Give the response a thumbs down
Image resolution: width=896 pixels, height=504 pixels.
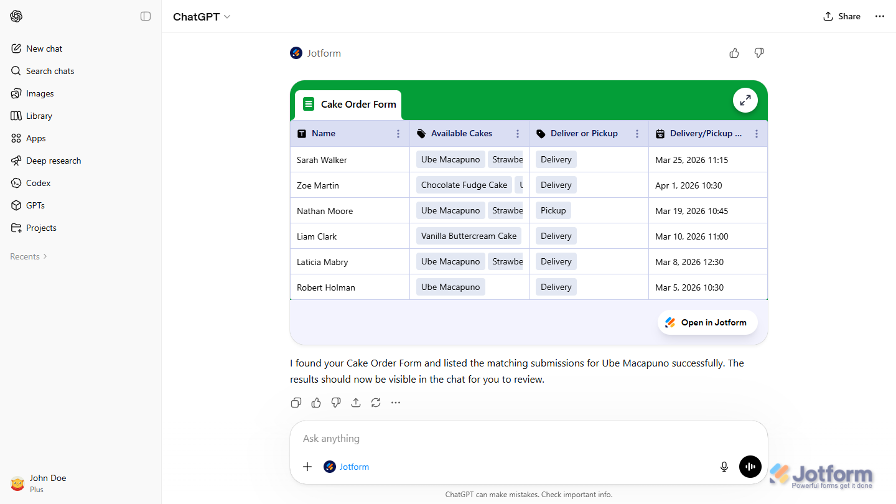tap(759, 53)
